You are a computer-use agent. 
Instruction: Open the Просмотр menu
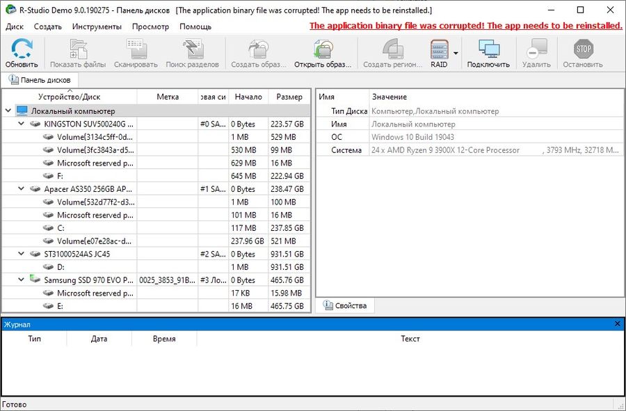click(151, 26)
